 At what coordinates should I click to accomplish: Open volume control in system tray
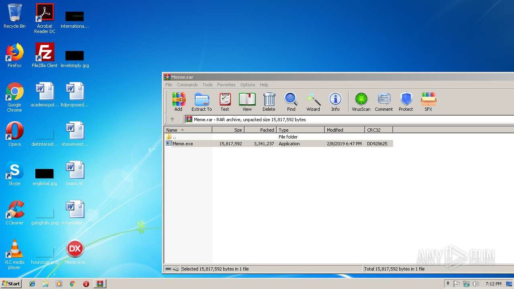click(x=476, y=284)
